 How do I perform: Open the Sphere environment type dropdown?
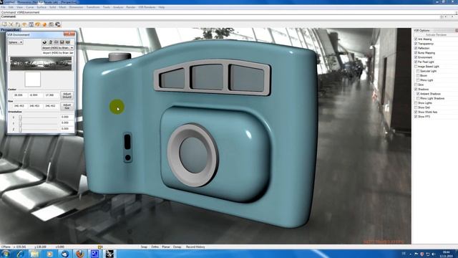[16, 42]
